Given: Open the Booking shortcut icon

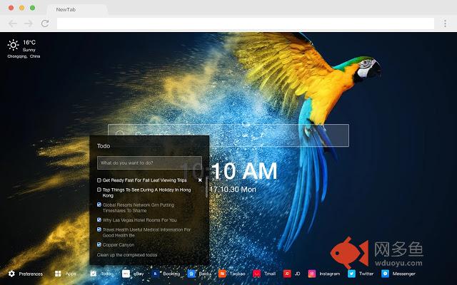Looking at the screenshot, I should click(x=156, y=274).
